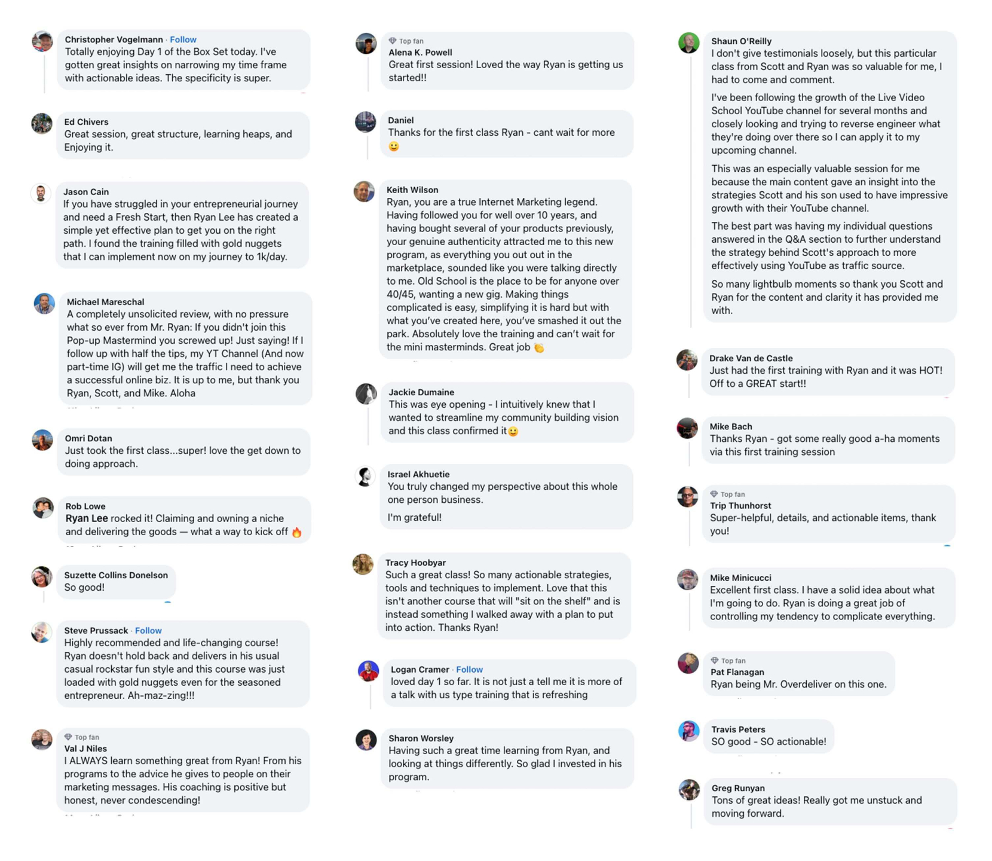Click Keith Wilson's profile photo
This screenshot has height=861, width=992.
point(364,191)
